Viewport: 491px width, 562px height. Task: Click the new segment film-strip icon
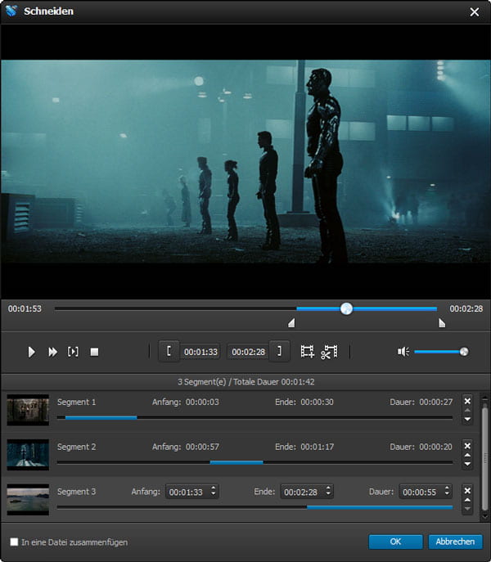(x=308, y=352)
